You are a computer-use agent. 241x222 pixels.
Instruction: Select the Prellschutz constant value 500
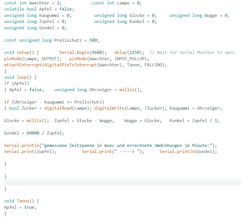coord(93,40)
